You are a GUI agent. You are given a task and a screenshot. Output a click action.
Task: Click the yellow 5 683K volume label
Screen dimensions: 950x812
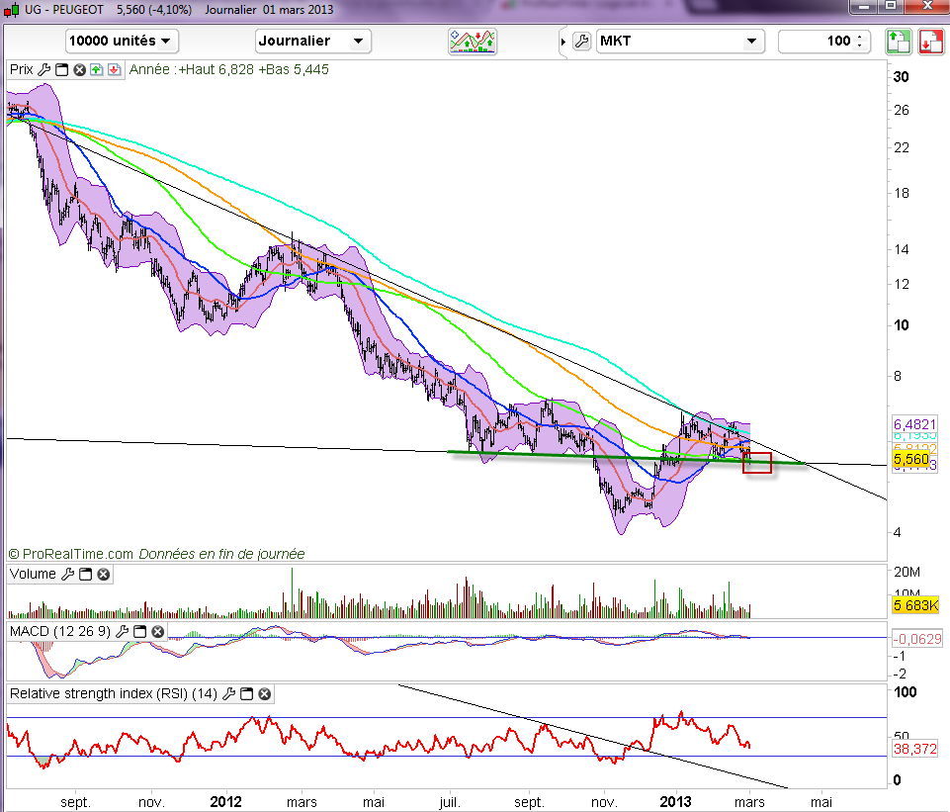tap(915, 604)
